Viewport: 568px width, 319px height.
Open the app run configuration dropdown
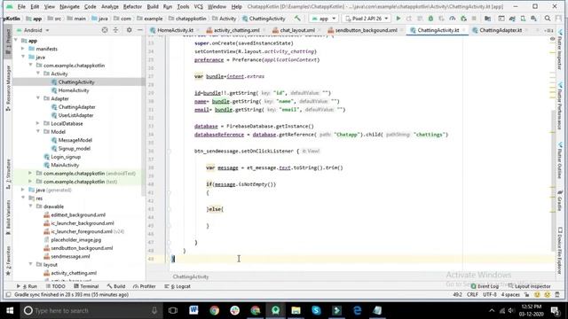click(x=323, y=19)
